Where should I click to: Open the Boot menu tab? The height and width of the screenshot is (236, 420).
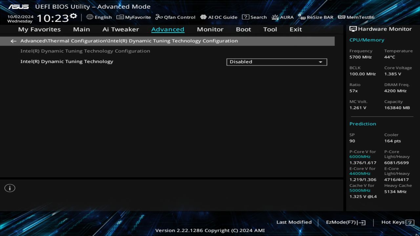coord(243,29)
